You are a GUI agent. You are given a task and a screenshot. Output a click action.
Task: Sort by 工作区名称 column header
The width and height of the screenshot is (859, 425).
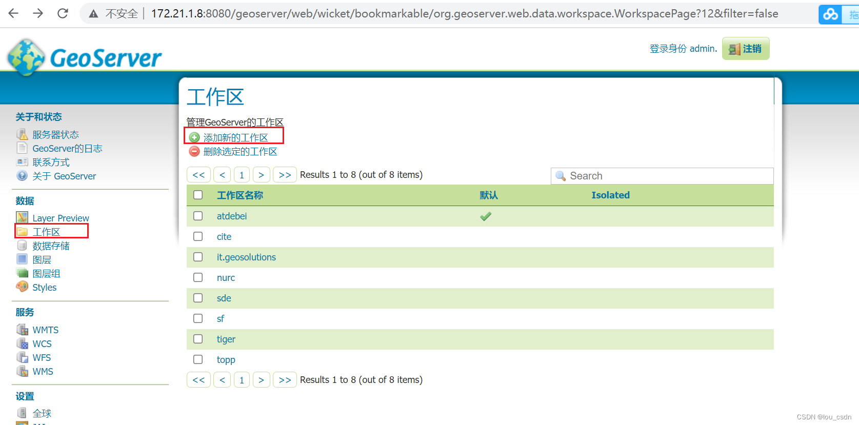(x=240, y=195)
